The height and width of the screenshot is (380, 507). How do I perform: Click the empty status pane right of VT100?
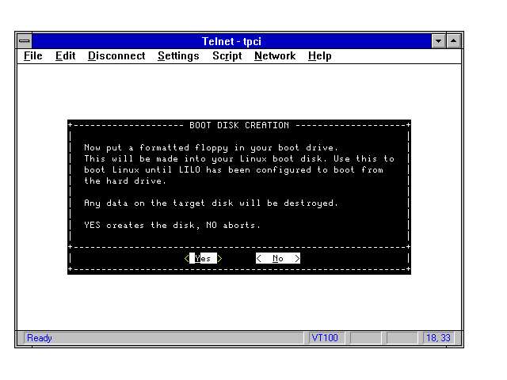click(x=365, y=338)
